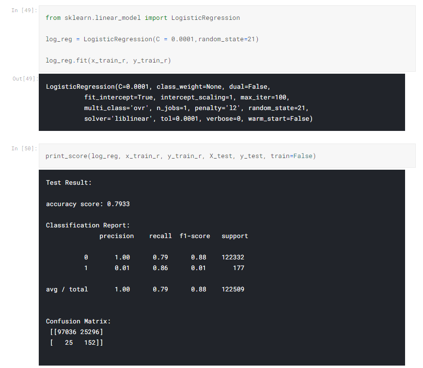Click confusion matrix value 152
This screenshot has width=423, height=368.
coord(90,343)
